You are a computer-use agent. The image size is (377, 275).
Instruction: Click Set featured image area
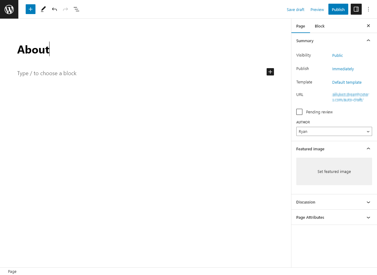tap(334, 171)
